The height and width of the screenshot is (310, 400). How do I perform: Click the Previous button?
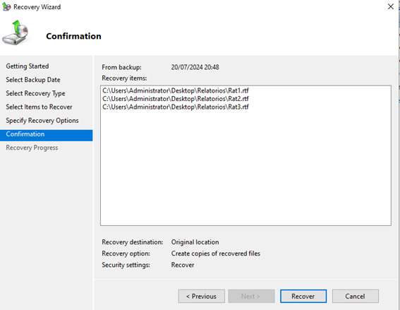pos(202,296)
